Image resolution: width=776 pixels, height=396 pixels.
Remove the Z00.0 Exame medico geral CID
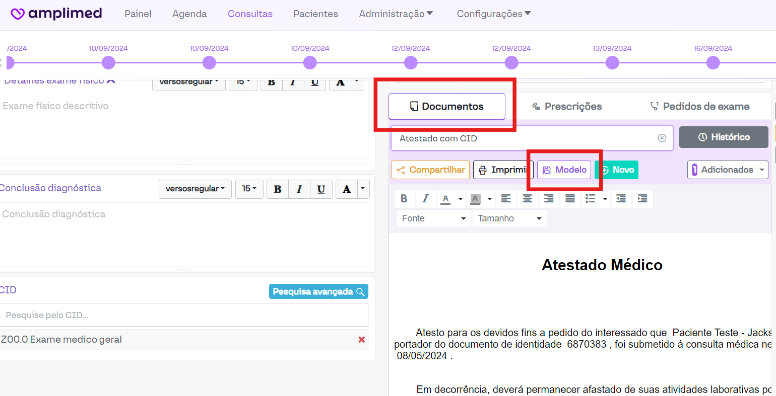tap(361, 340)
